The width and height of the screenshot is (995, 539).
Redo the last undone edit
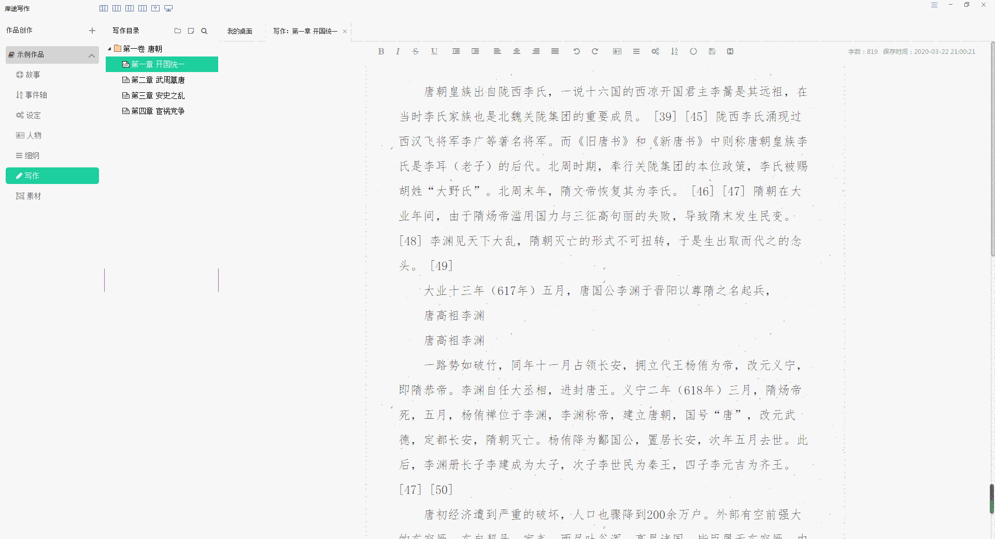point(595,51)
